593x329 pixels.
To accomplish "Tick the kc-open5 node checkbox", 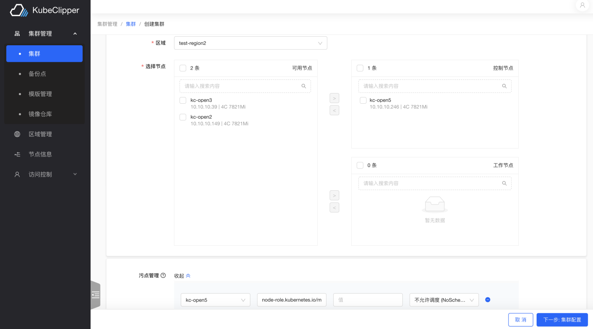I will 363,100.
